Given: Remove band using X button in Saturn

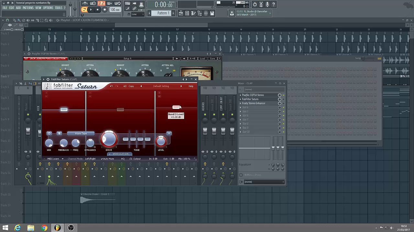Looking at the screenshot, I should coord(169,133).
